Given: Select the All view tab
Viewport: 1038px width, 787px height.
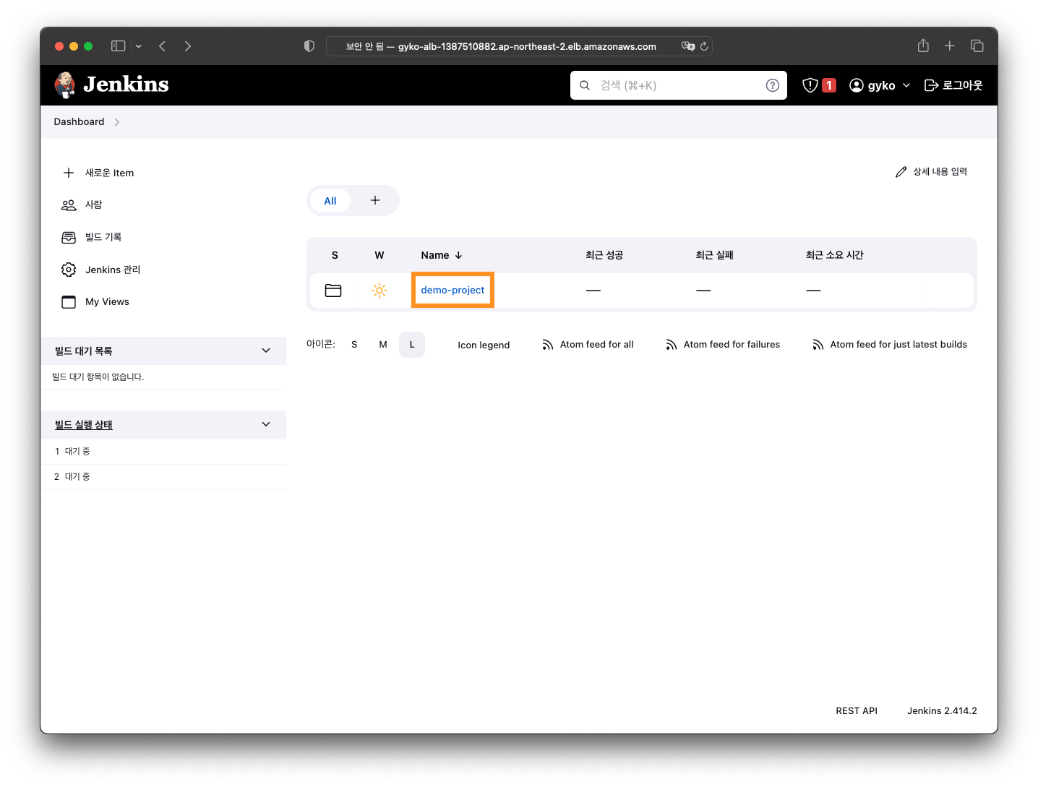Looking at the screenshot, I should tap(330, 201).
